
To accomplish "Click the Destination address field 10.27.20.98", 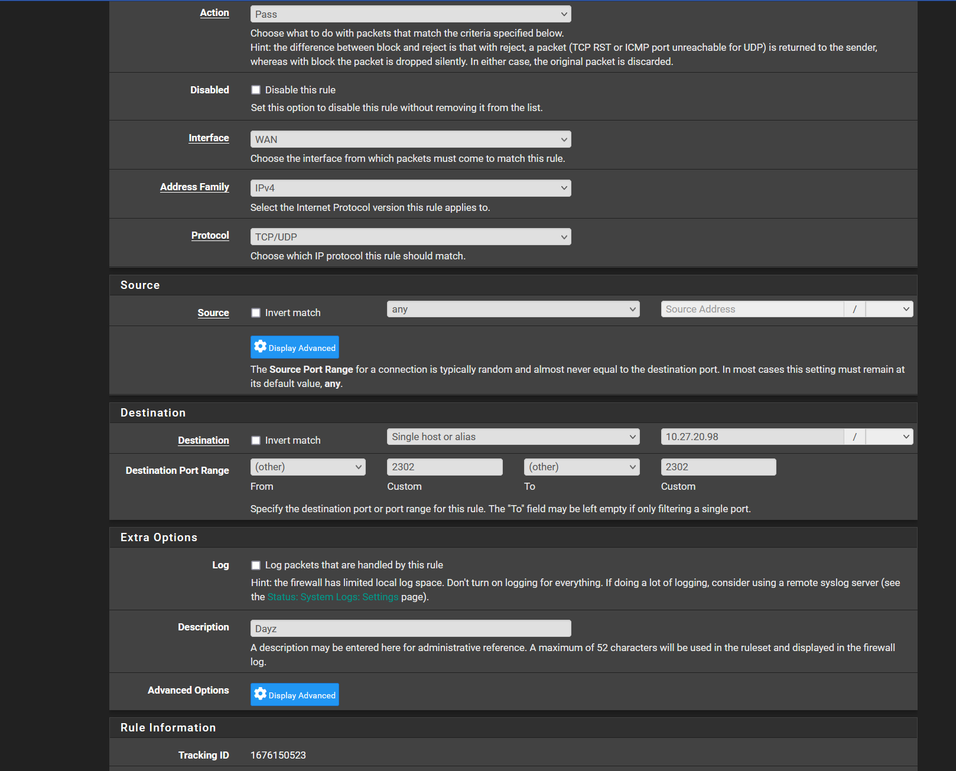I will pos(752,437).
